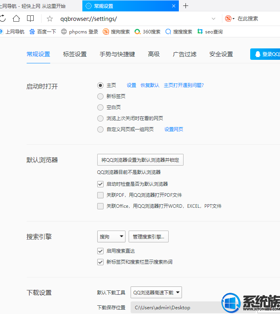280x314 pixels.
Task: Click the 设置 homepage link
Action: [x=131, y=85]
